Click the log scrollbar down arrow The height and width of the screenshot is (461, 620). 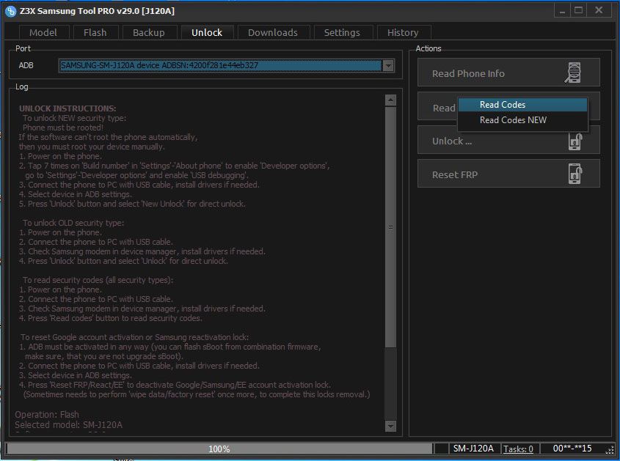click(x=390, y=426)
